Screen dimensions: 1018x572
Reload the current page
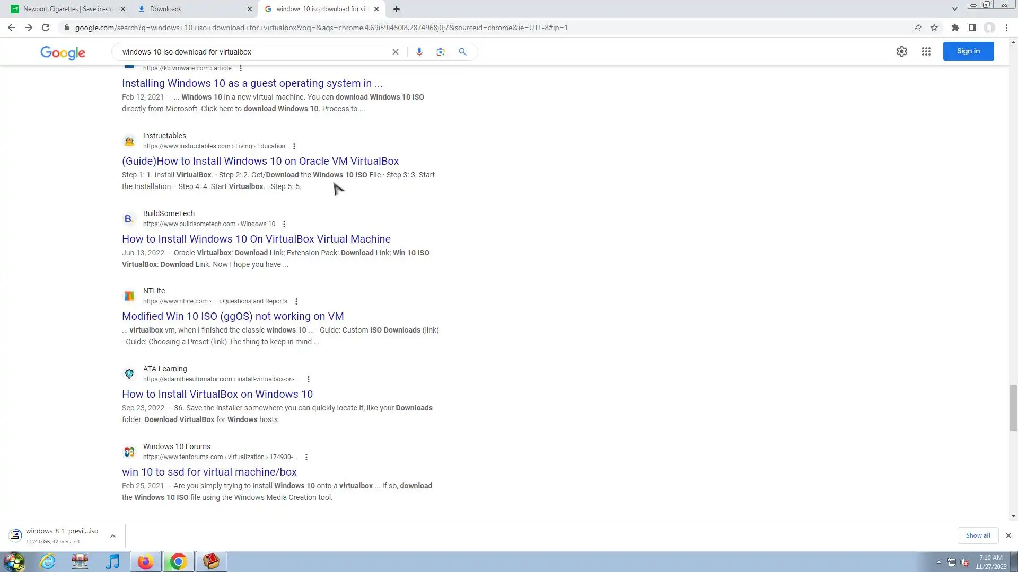[x=46, y=28]
